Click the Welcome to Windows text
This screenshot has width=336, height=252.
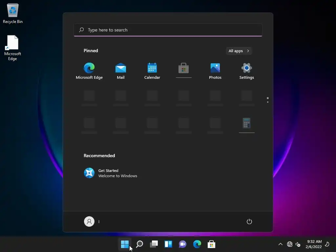118,176
